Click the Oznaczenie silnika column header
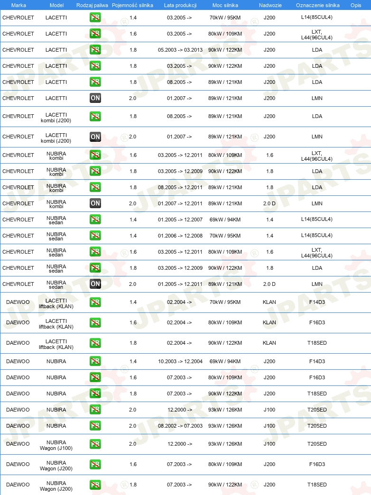This screenshot has width=371, height=495. [317, 5]
